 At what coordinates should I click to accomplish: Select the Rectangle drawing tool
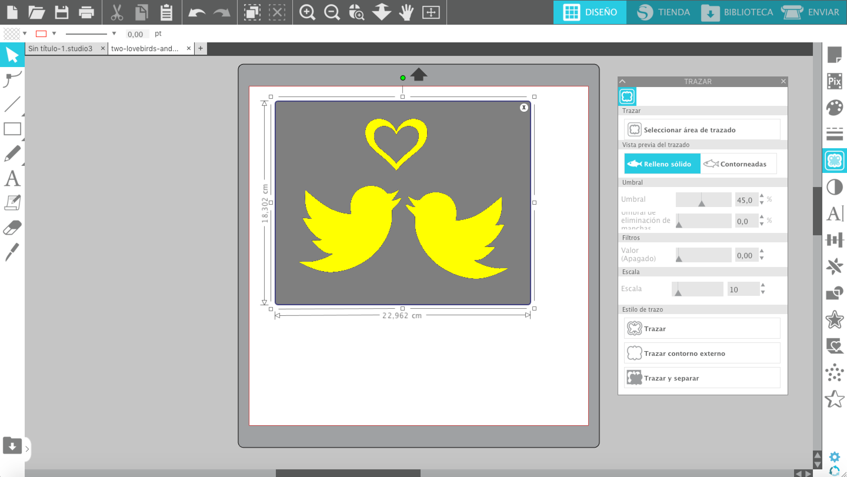(12, 129)
